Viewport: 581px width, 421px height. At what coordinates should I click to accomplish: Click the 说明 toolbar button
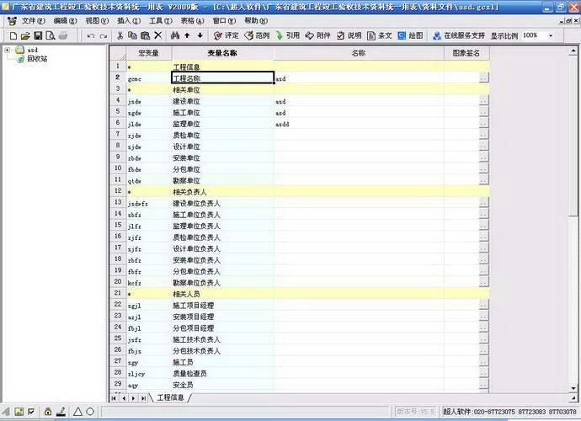[x=349, y=35]
